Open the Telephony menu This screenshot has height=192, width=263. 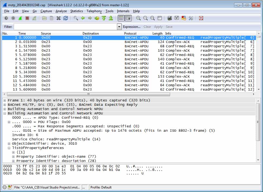(94, 11)
